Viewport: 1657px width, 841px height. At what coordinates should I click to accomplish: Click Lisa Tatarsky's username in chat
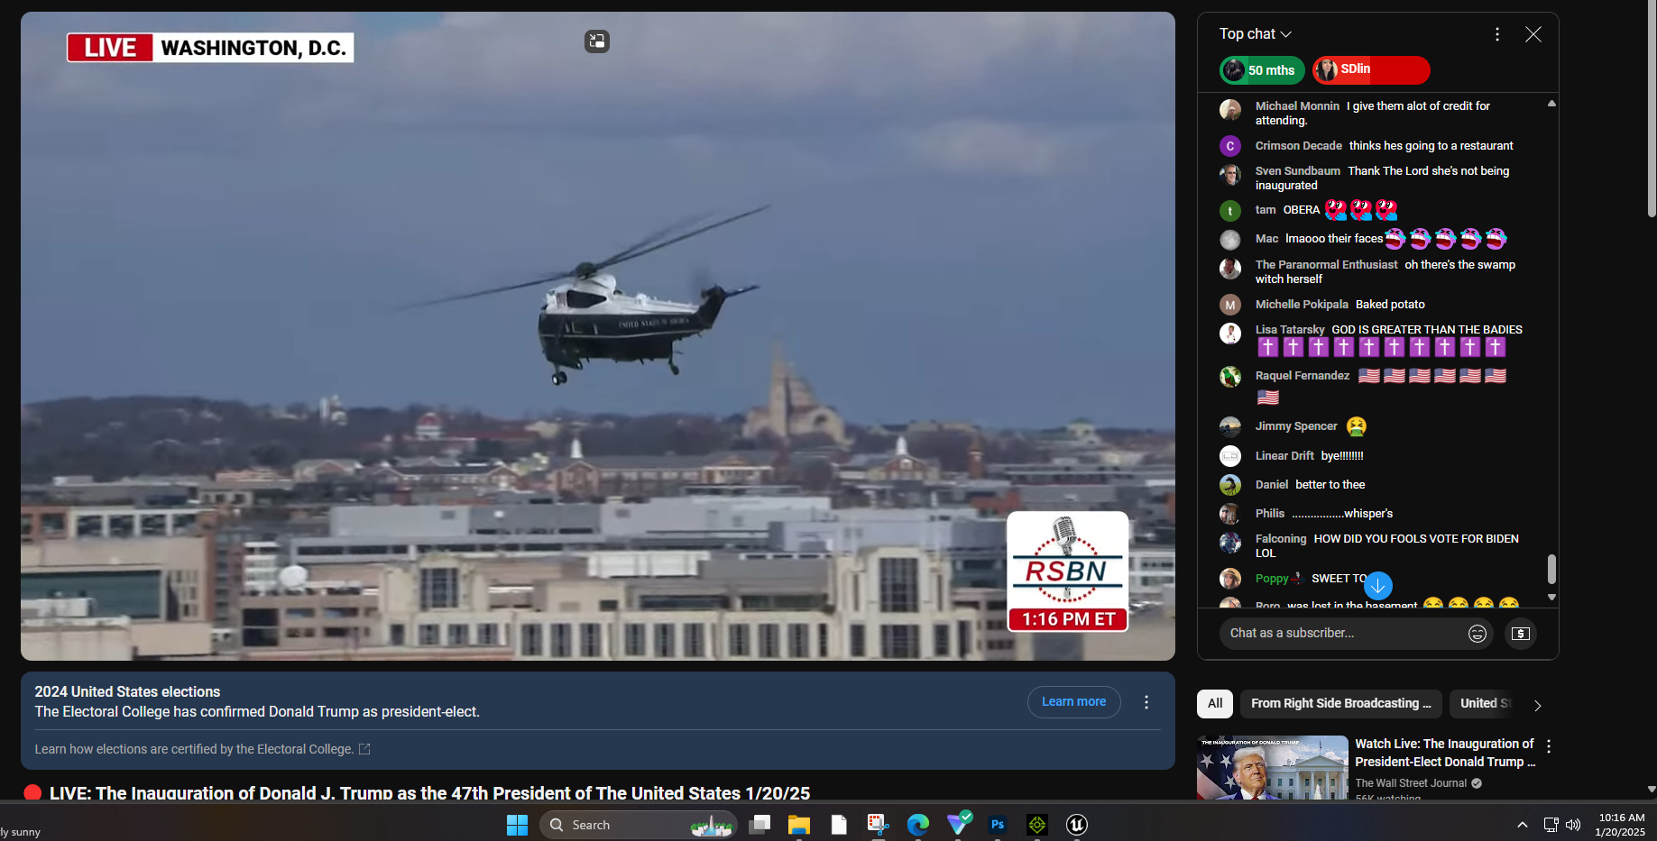1290,330
